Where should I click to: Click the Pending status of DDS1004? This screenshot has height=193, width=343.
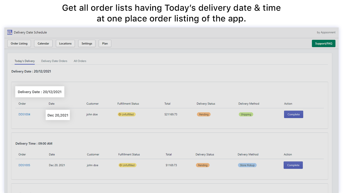click(204, 114)
